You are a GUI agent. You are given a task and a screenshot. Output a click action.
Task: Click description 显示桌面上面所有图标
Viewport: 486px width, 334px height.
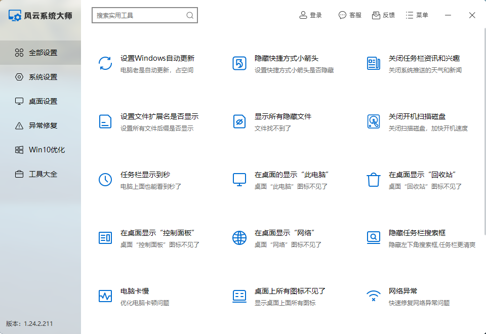tap(285, 303)
